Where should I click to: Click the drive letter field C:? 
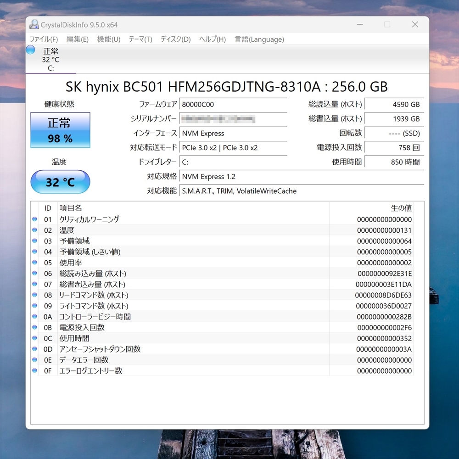point(233,162)
